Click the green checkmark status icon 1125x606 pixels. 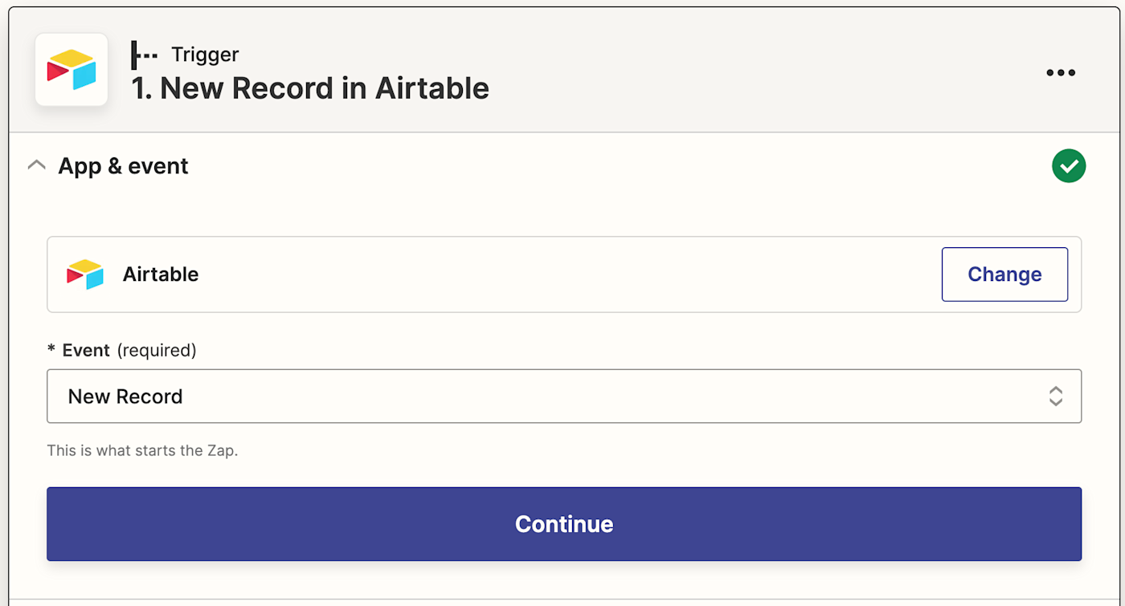1068,166
